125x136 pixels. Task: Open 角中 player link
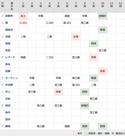point(8,112)
